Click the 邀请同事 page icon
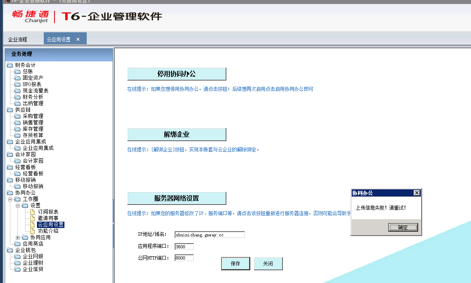 click(33, 218)
